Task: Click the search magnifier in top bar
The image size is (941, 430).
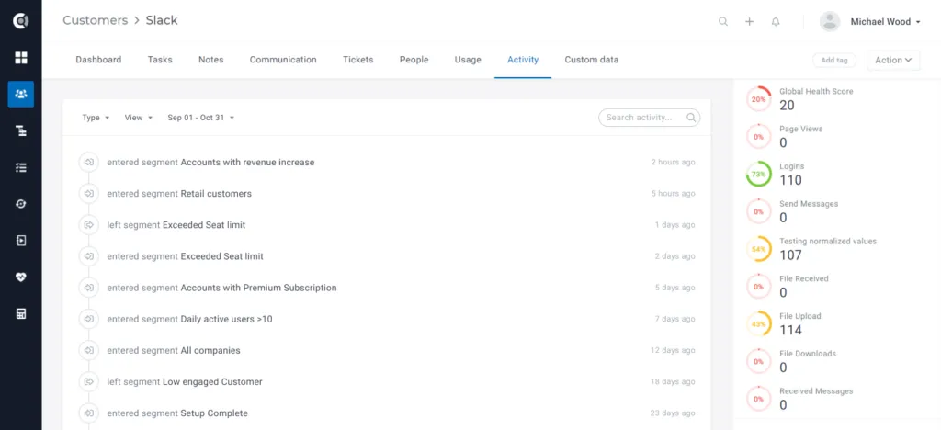Action: pyautogui.click(x=723, y=21)
